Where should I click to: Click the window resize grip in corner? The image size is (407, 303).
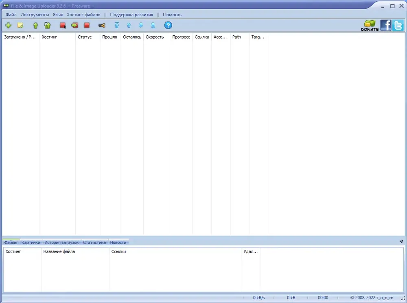coord(403,299)
